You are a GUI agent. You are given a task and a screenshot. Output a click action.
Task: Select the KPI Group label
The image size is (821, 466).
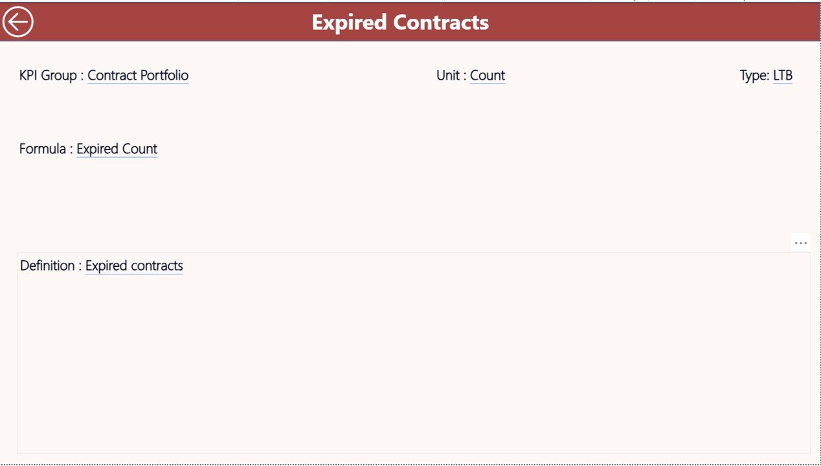click(x=49, y=76)
